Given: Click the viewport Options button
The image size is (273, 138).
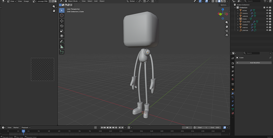Looking at the screenshot, I should 223,5.
